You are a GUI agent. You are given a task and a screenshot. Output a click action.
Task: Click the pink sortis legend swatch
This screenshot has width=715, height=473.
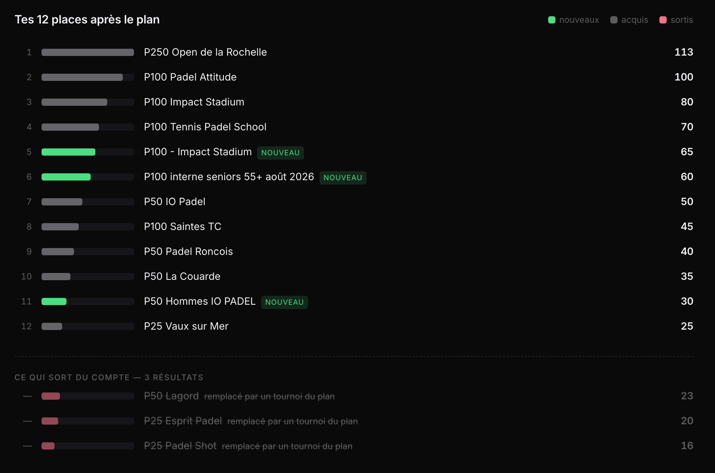click(x=663, y=20)
